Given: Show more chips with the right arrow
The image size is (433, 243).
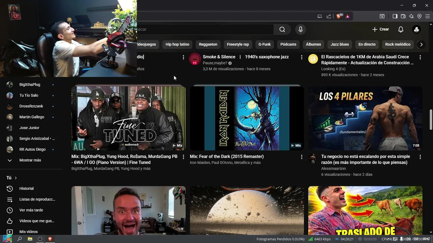Looking at the screenshot, I should (x=421, y=44).
